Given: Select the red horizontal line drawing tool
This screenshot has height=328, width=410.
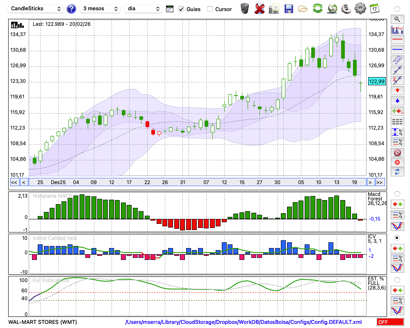Looking at the screenshot, I should pos(397,40).
